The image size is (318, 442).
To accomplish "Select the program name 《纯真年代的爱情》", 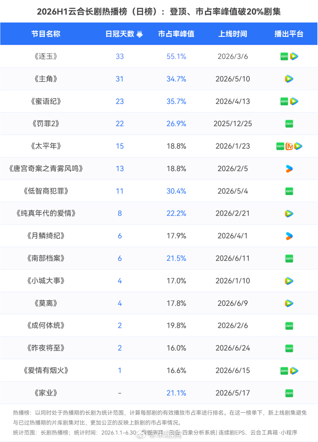I will 46,213.
